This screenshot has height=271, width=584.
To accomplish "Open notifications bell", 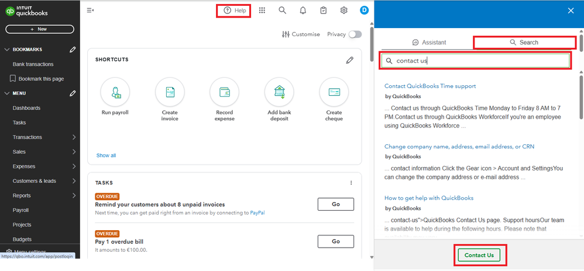I will (x=303, y=11).
